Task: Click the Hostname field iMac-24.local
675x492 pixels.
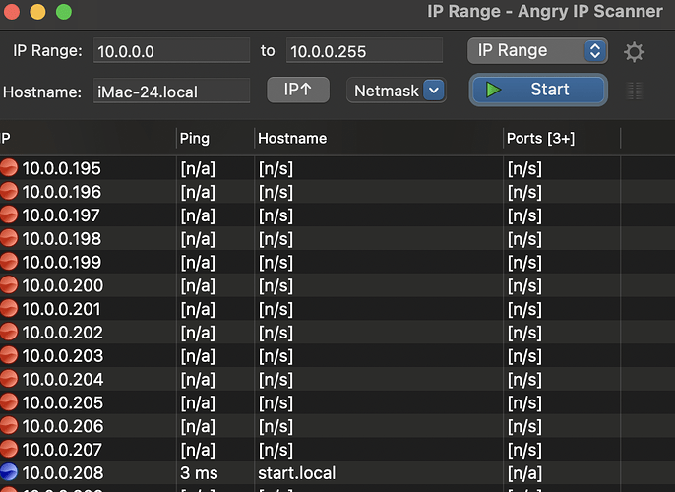Action: 171,92
